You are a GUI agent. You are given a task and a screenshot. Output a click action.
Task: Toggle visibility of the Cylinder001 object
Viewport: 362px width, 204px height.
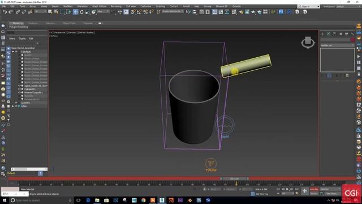(x=19, y=89)
